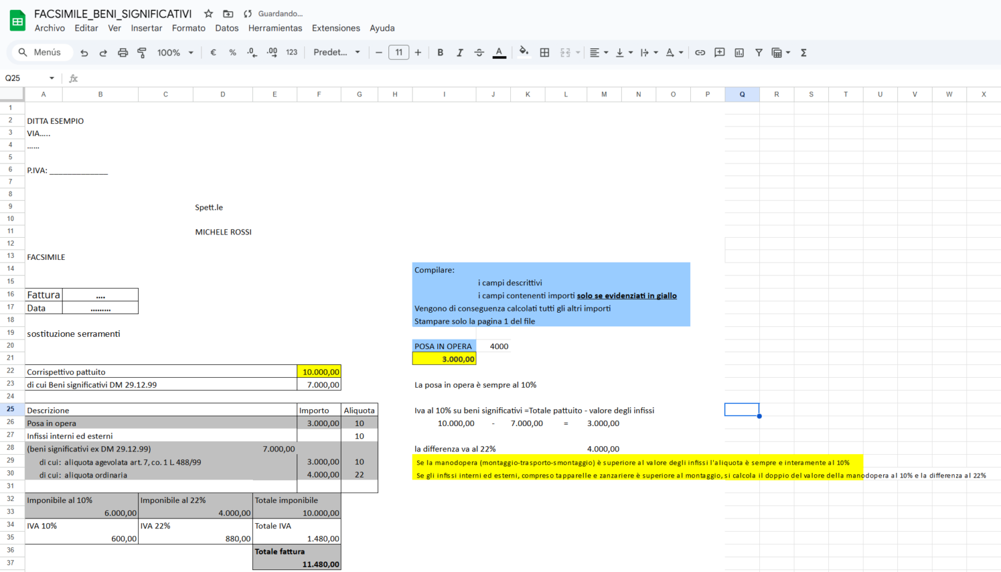Apply currency format with euro icon
Image resolution: width=1001 pixels, height=572 pixels.
point(213,52)
